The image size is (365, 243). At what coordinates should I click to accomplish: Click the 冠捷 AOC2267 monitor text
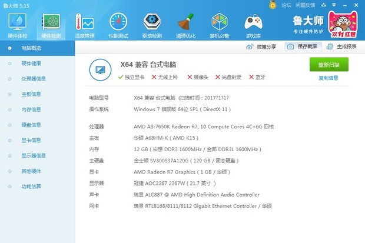click(175, 184)
